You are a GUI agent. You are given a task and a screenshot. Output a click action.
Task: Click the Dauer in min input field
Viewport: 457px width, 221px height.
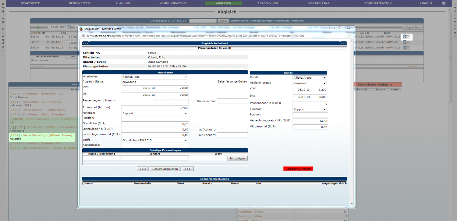tap(232, 101)
